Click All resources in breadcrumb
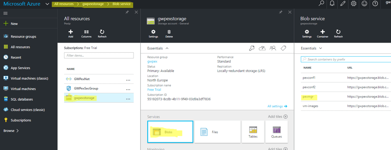 64,4
